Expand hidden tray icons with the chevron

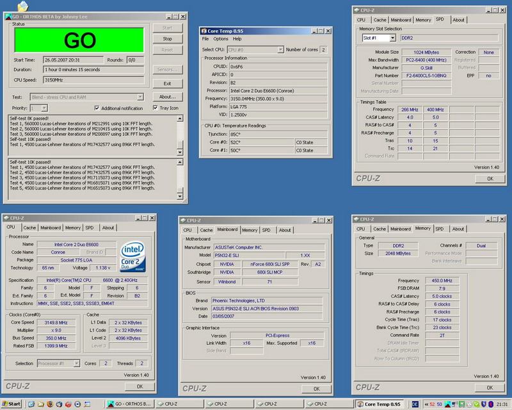pos(426,404)
